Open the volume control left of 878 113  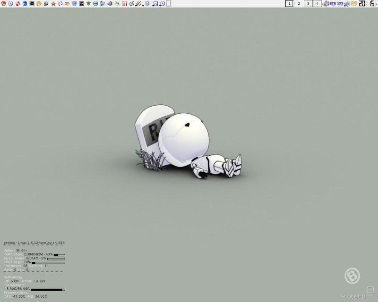tap(326, 3)
